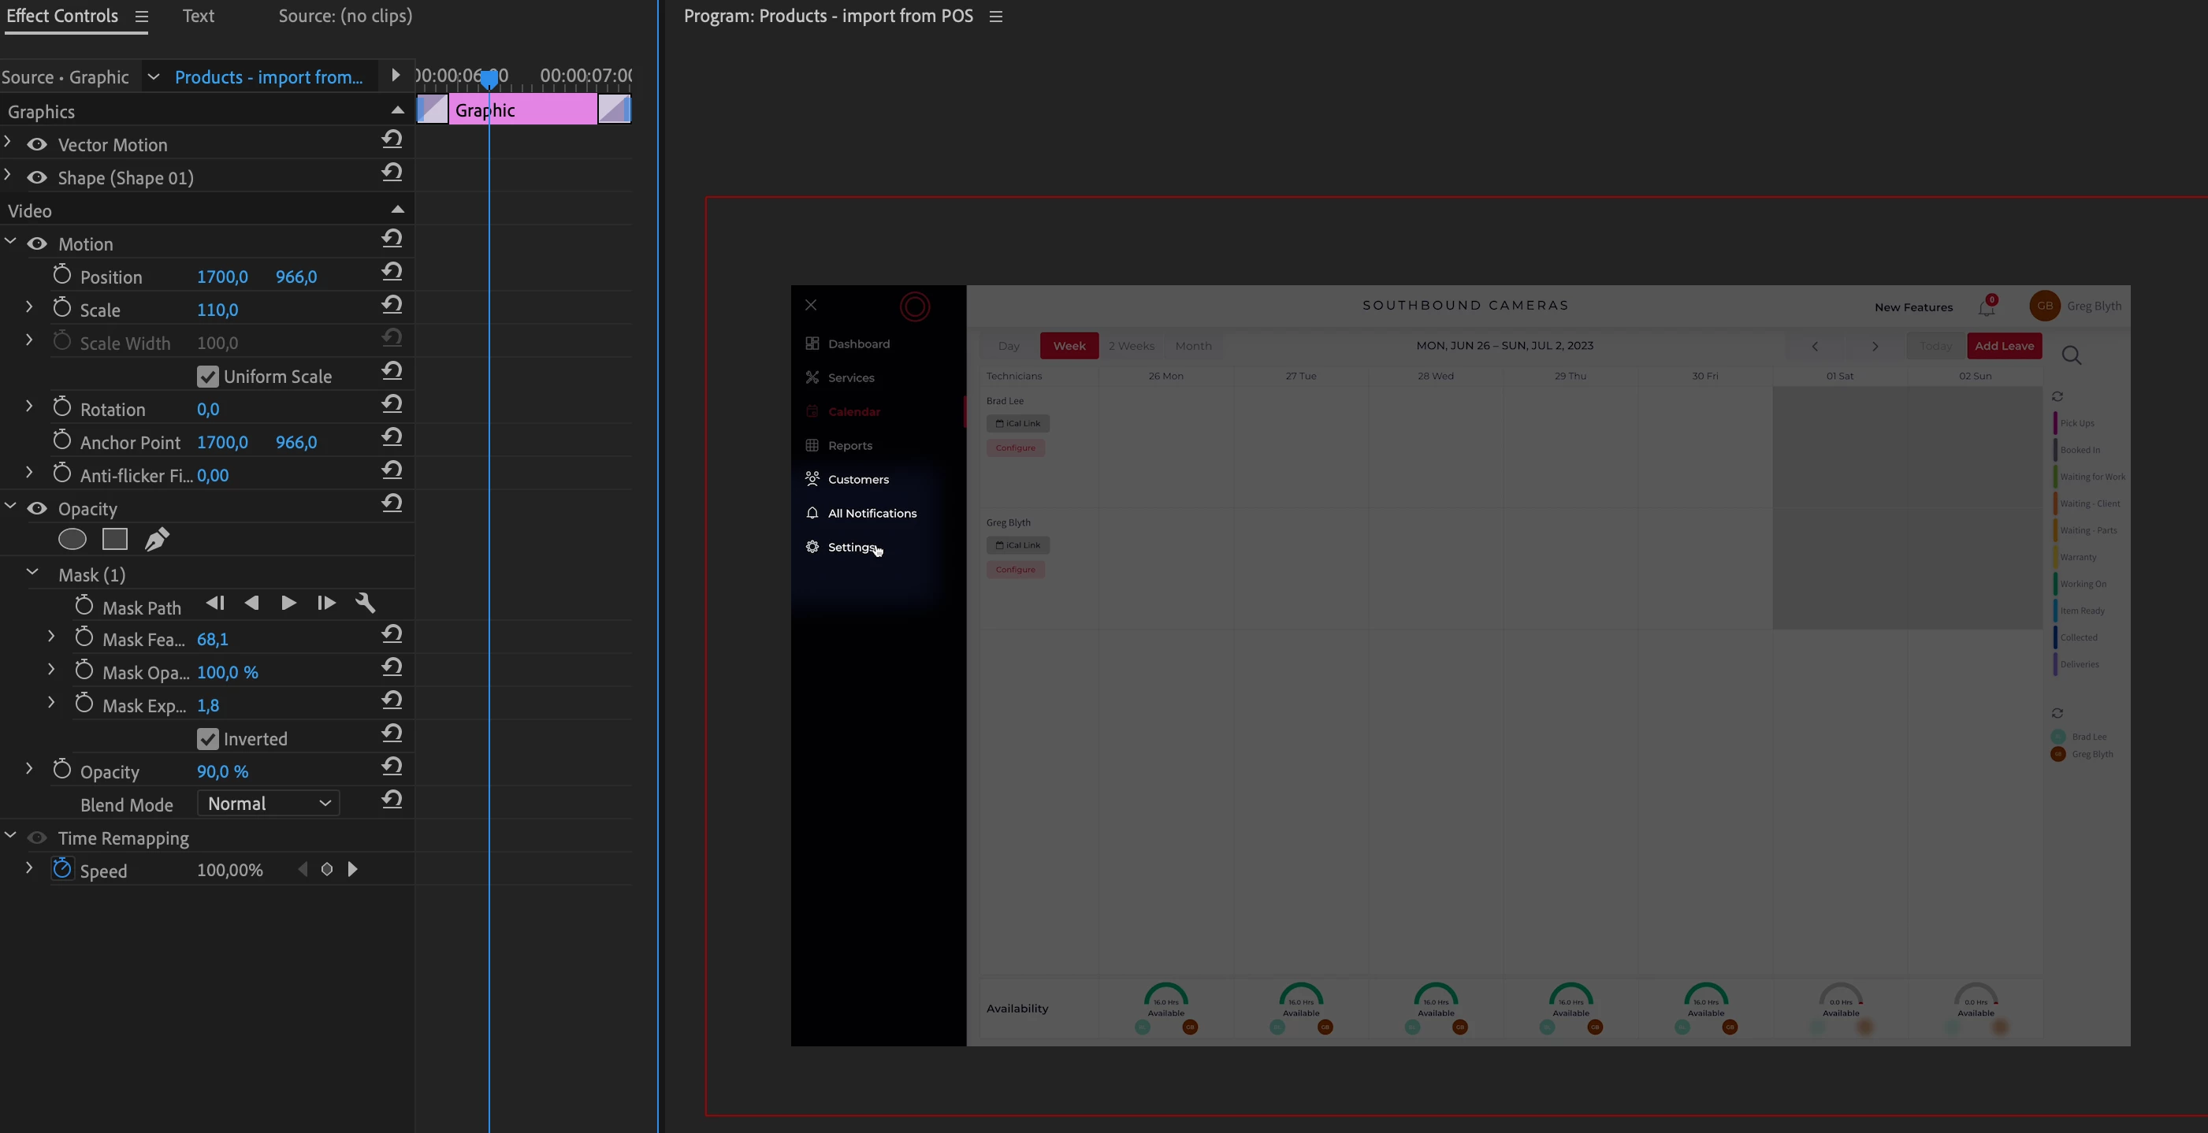Uncheck the mask Inverted checkbox
This screenshot has width=2208, height=1133.
[x=207, y=739]
